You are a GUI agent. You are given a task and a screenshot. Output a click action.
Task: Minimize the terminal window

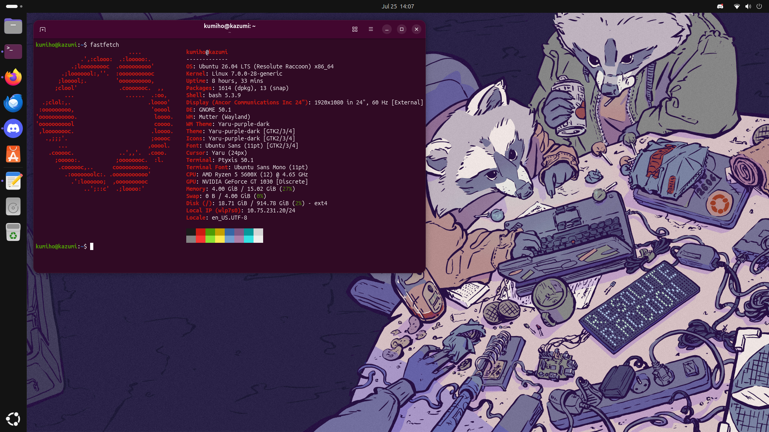pyautogui.click(x=387, y=29)
